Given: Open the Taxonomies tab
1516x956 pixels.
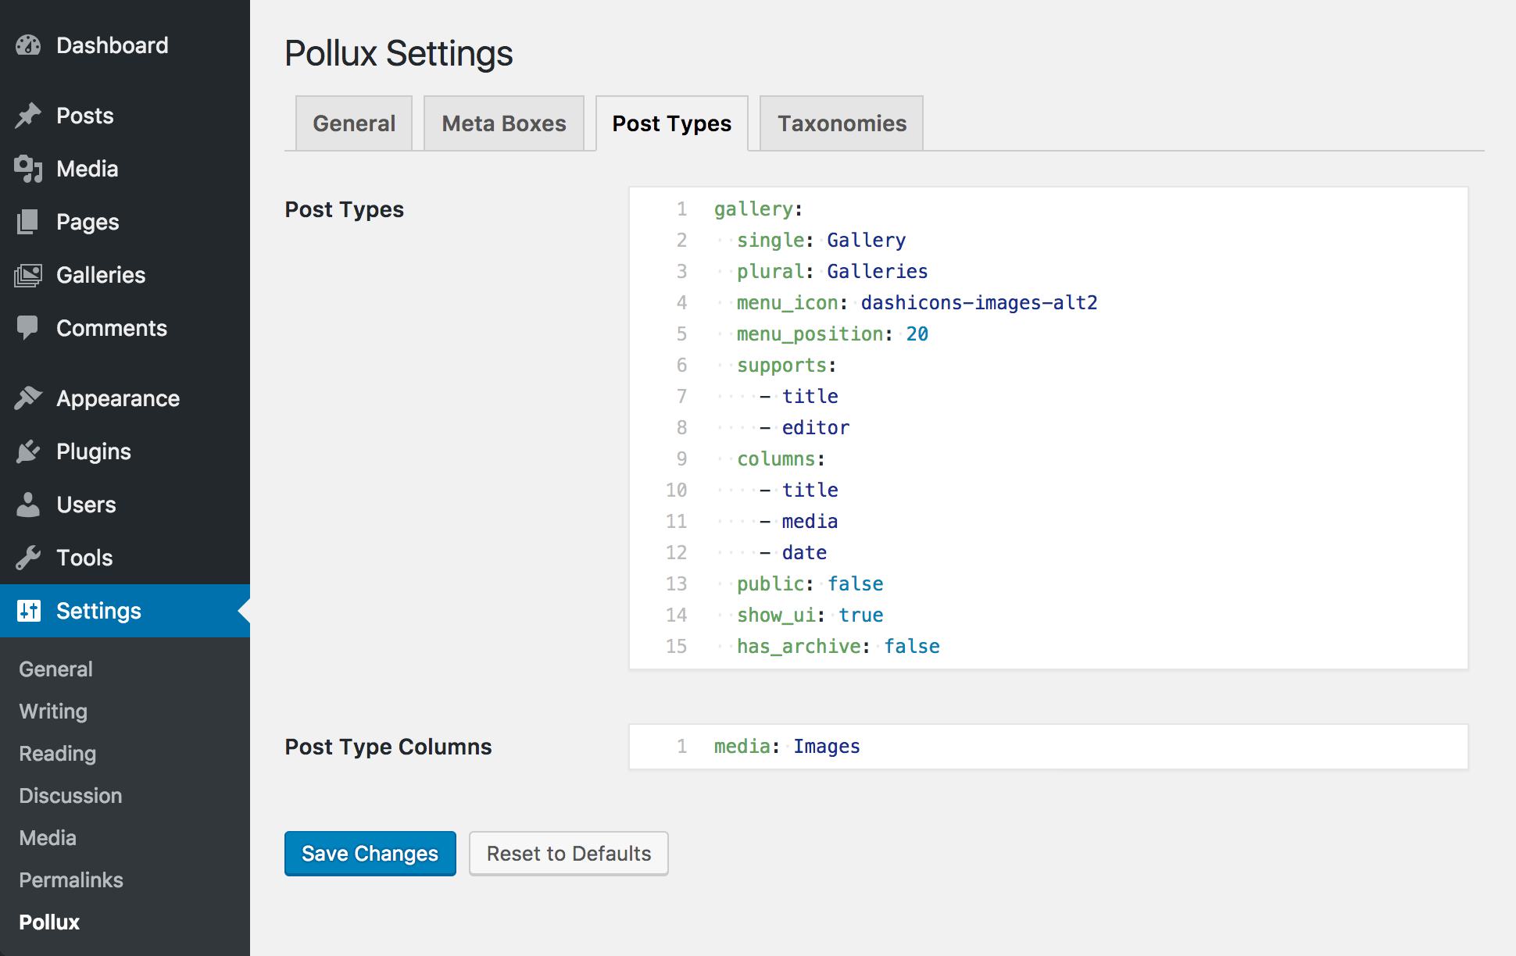Looking at the screenshot, I should click(841, 123).
